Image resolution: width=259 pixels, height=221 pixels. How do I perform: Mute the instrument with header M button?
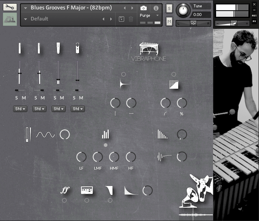(x=169, y=22)
